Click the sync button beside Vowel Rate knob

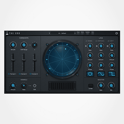86,46
